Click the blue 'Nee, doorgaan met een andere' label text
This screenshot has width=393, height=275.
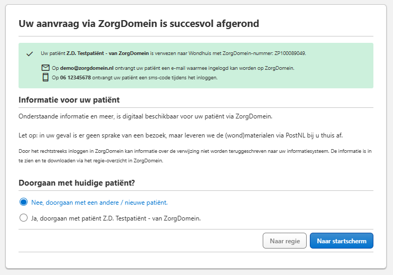click(99, 202)
